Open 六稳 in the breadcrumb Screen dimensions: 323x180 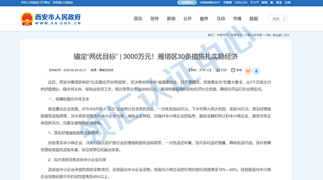coord(267,35)
